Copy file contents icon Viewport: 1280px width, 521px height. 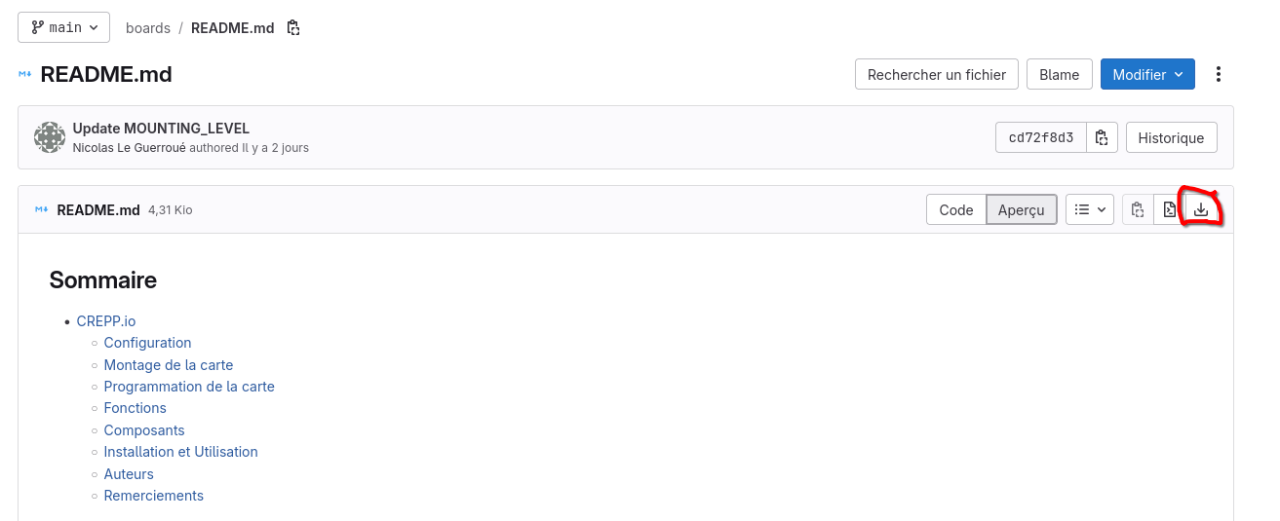coord(1138,209)
